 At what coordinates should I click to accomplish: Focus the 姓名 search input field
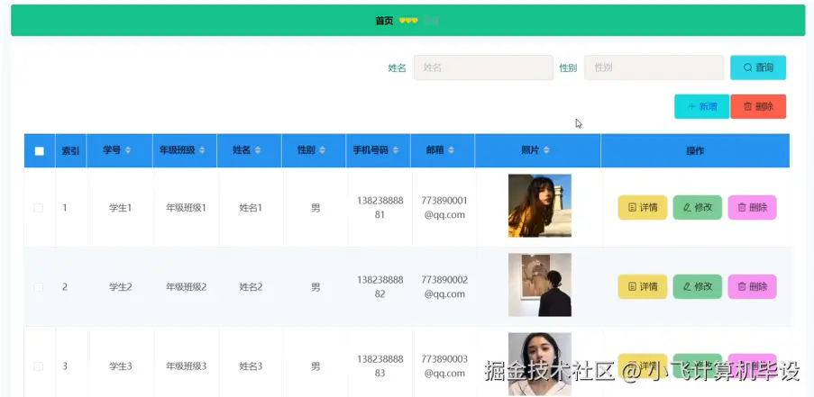pyautogui.click(x=483, y=68)
